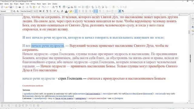
Task: Click the link 'попирать' in synonyms
Action: point(119,98)
